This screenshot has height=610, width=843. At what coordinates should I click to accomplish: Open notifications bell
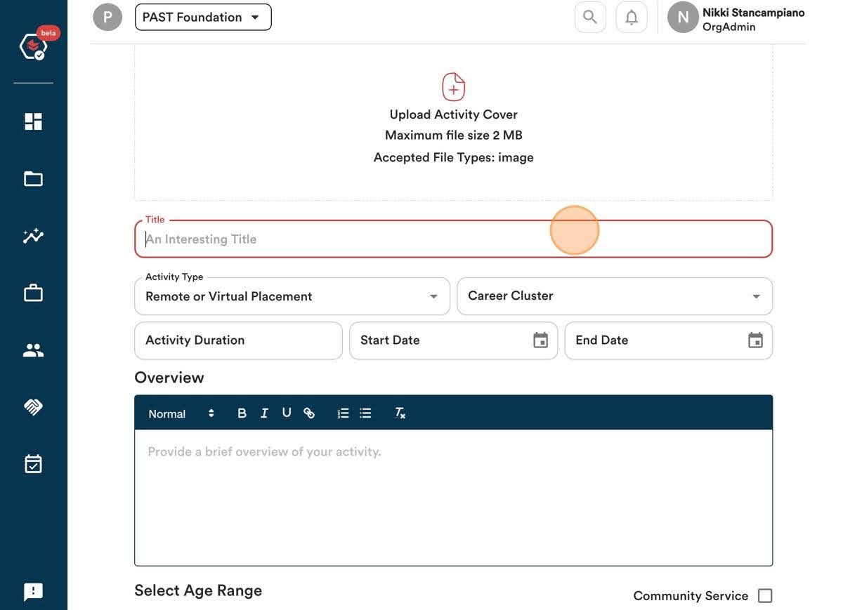(x=632, y=17)
